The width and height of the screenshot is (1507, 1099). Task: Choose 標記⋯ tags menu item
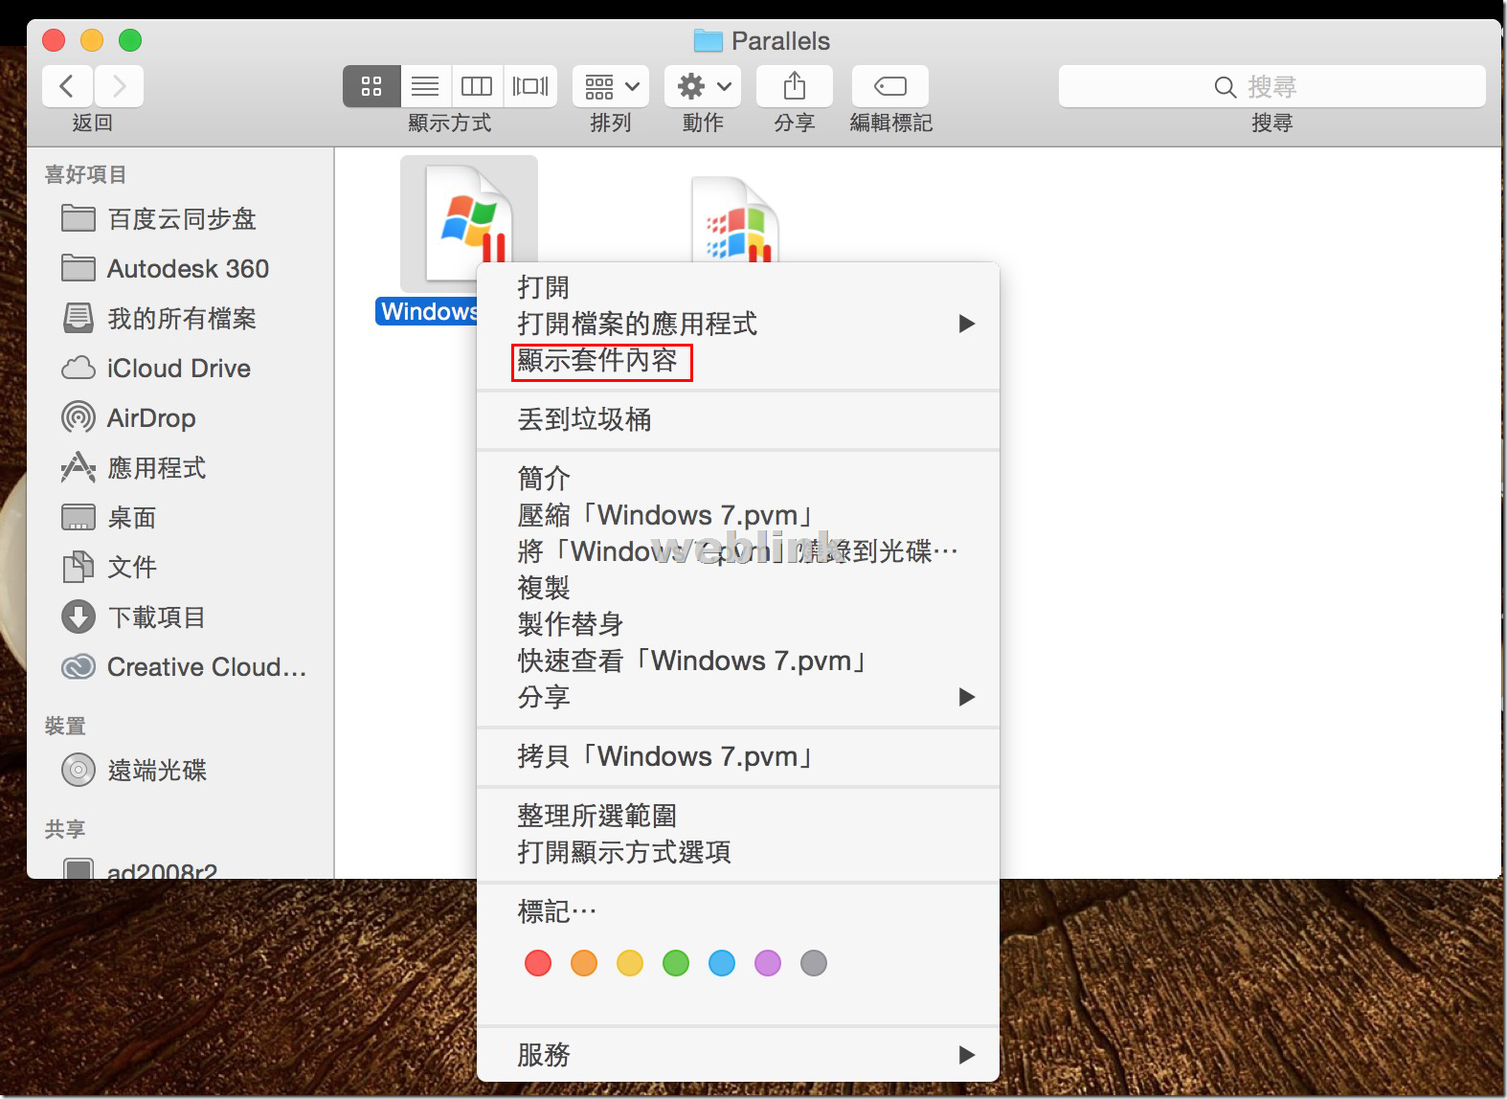pyautogui.click(x=738, y=911)
